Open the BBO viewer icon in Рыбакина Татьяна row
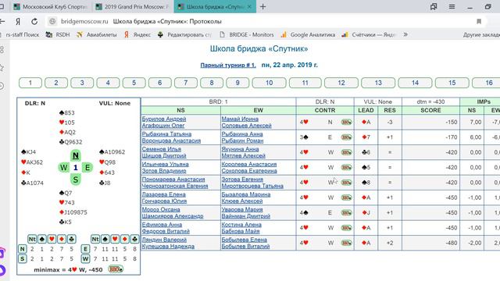500x281 pixels. point(346,137)
